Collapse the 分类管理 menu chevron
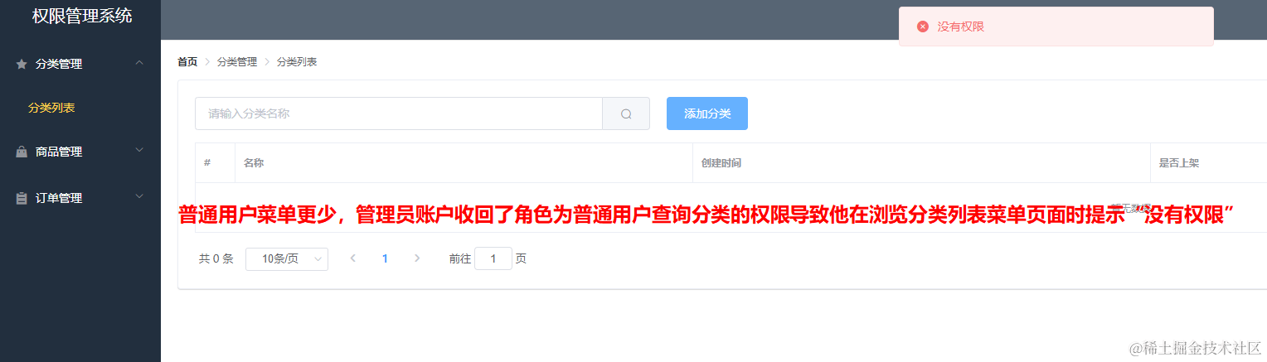This screenshot has height=362, width=1267. (139, 63)
